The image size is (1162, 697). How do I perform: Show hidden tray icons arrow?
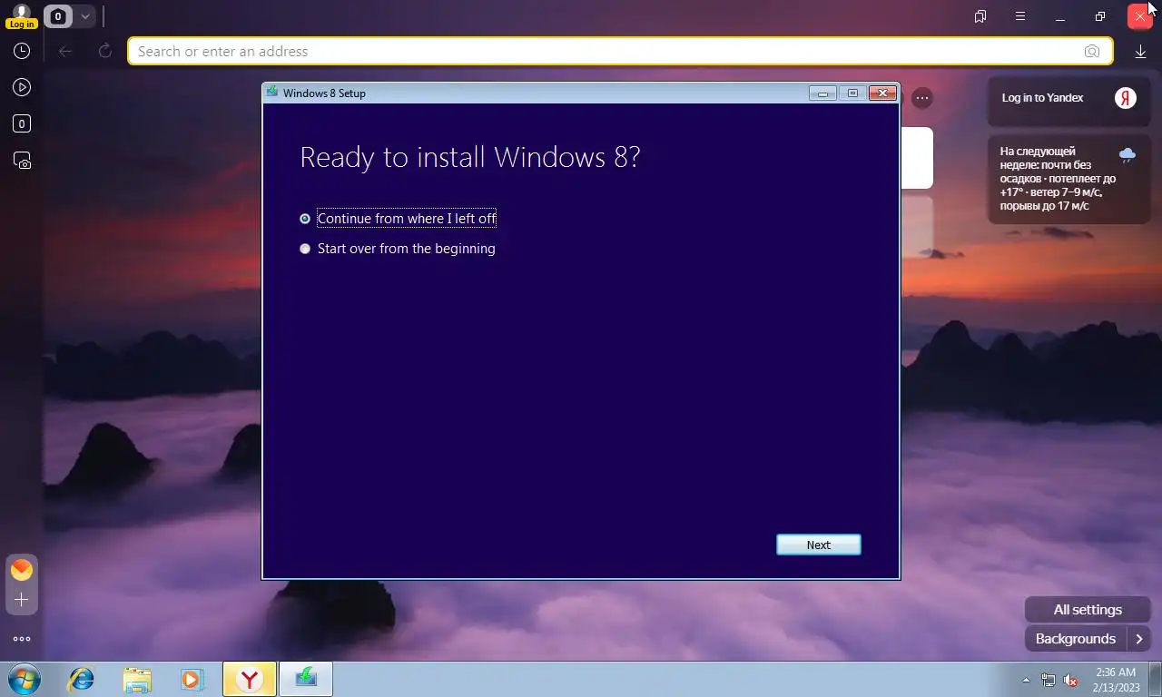[x=1027, y=680]
